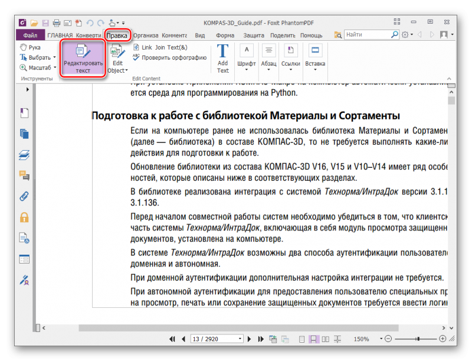Click the previous view icon in status bar
The width and height of the screenshot is (472, 361).
(x=273, y=339)
